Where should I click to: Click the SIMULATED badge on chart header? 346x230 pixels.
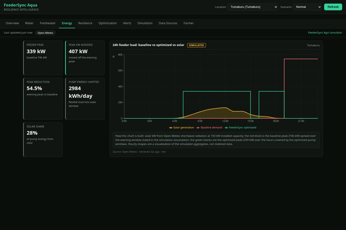pyautogui.click(x=196, y=45)
